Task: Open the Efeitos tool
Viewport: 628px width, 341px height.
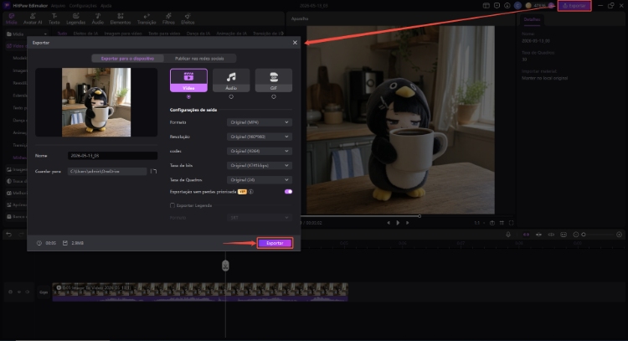Action: click(x=188, y=18)
